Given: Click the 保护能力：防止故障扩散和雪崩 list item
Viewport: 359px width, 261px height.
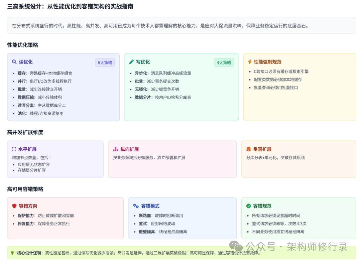Looking at the screenshot, I should pyautogui.click(x=46, y=216).
